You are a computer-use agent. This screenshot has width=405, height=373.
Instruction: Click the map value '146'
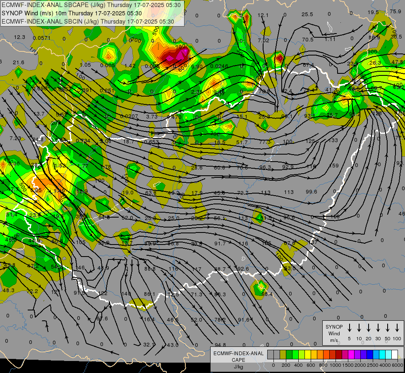click(x=80, y=268)
